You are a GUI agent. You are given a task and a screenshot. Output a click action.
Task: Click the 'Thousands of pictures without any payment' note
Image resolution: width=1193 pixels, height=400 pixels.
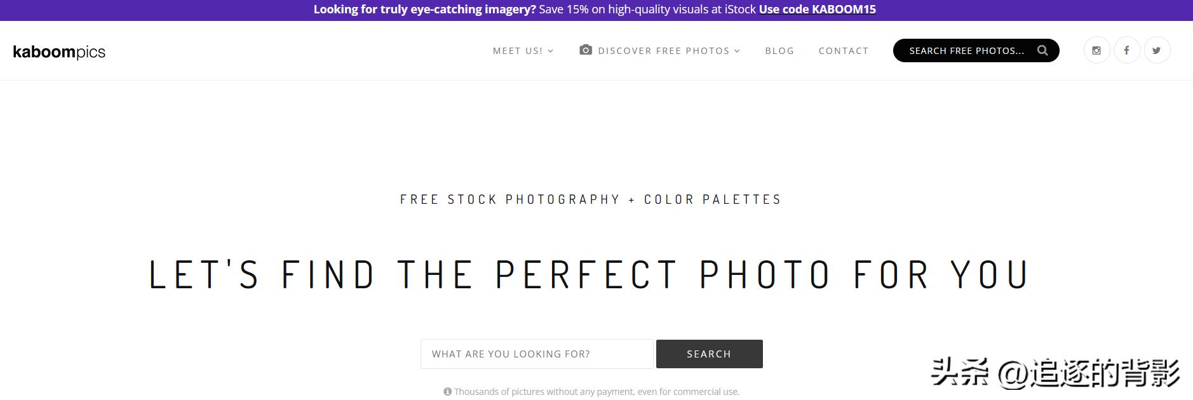click(596, 392)
